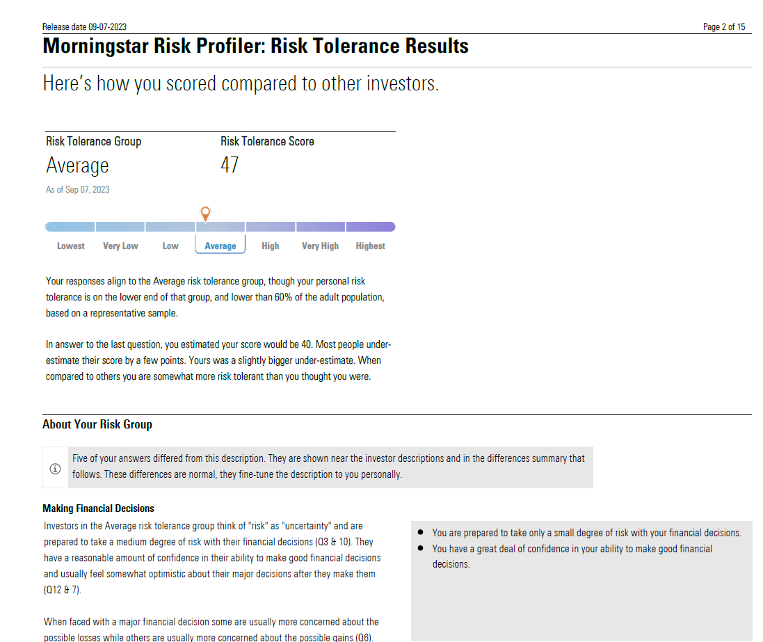Select the highlighted Average scale label

220,246
